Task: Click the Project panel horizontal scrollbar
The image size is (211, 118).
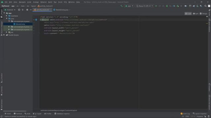Action: click(15, 111)
